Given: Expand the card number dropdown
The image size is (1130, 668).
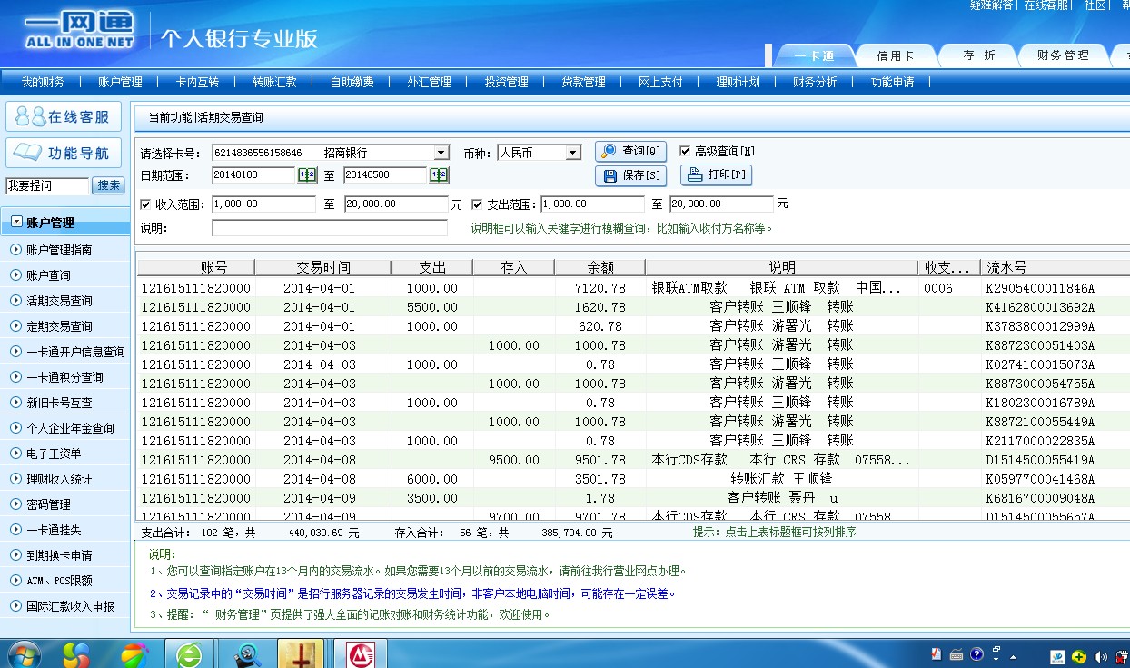Looking at the screenshot, I should (x=441, y=153).
